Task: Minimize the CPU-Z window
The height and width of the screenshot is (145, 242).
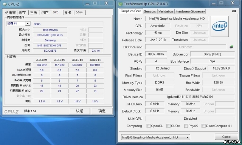Action: 87,3
